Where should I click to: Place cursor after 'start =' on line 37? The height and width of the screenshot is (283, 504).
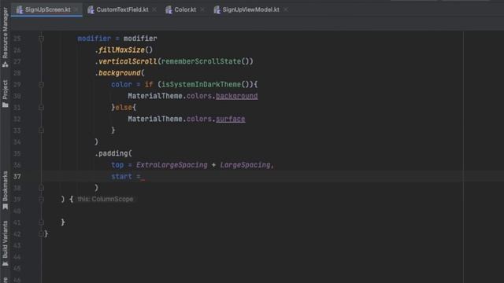coord(143,176)
